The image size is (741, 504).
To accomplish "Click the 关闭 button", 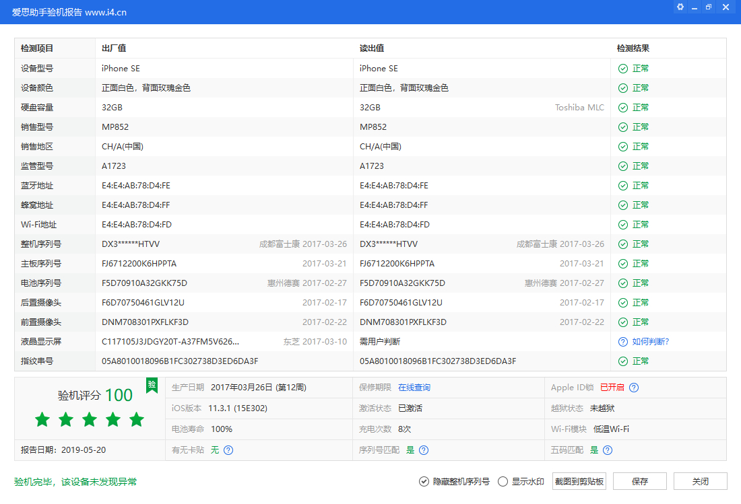I will (701, 481).
